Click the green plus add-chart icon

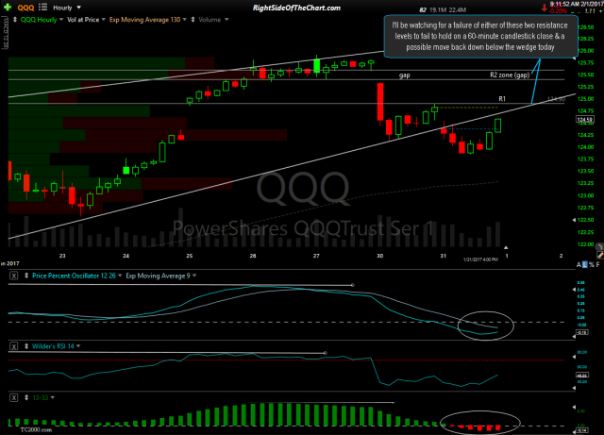8,8
